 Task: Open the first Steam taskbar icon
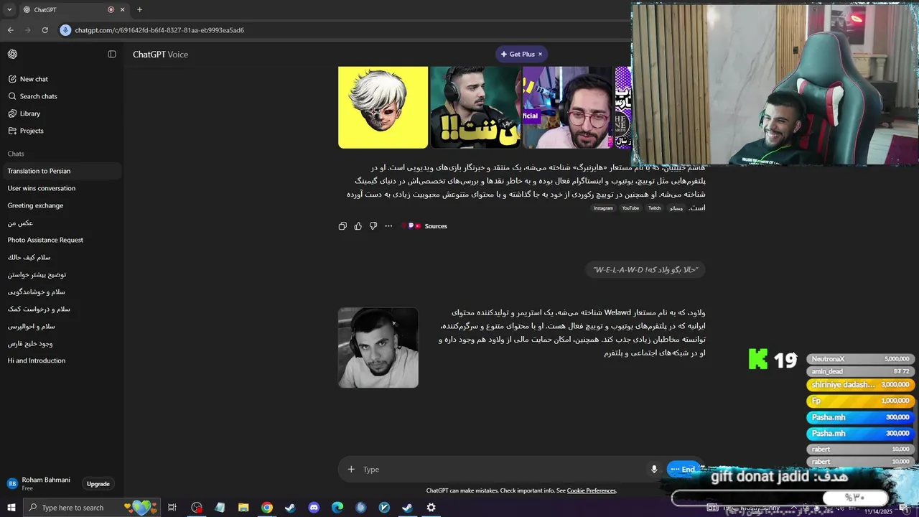(290, 508)
